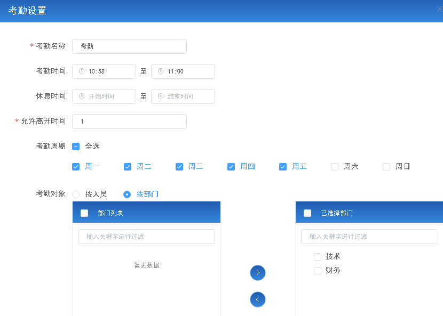Click the 考勤名称 input field
The width and height of the screenshot is (443, 316).
(129, 46)
